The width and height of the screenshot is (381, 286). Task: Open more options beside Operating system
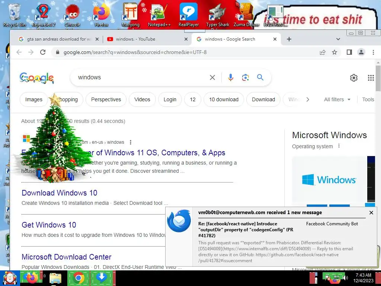point(339,146)
